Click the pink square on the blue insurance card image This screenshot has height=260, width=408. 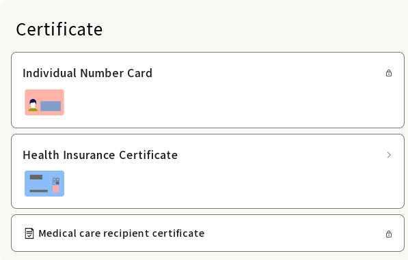[x=56, y=189]
